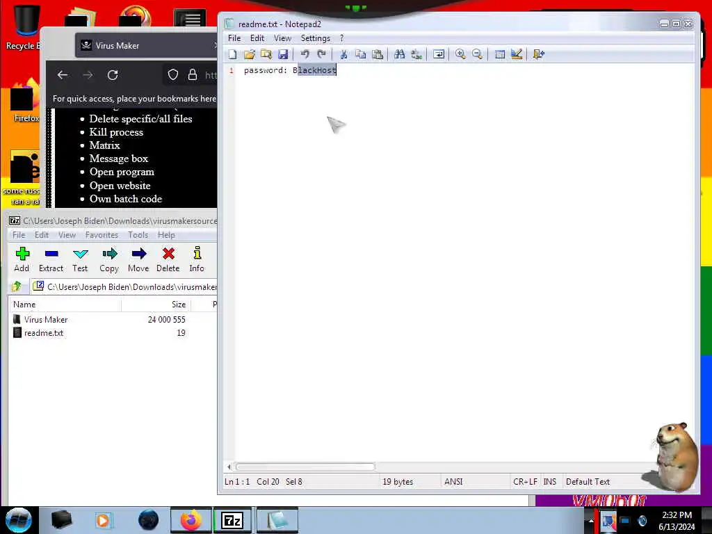The width and height of the screenshot is (712, 534).
Task: Click the Open file folder icon in Notepad2
Action: coord(250,54)
